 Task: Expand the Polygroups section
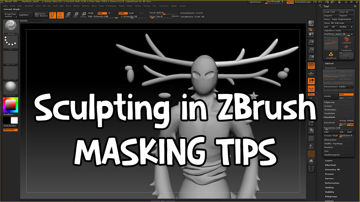coord(331,197)
